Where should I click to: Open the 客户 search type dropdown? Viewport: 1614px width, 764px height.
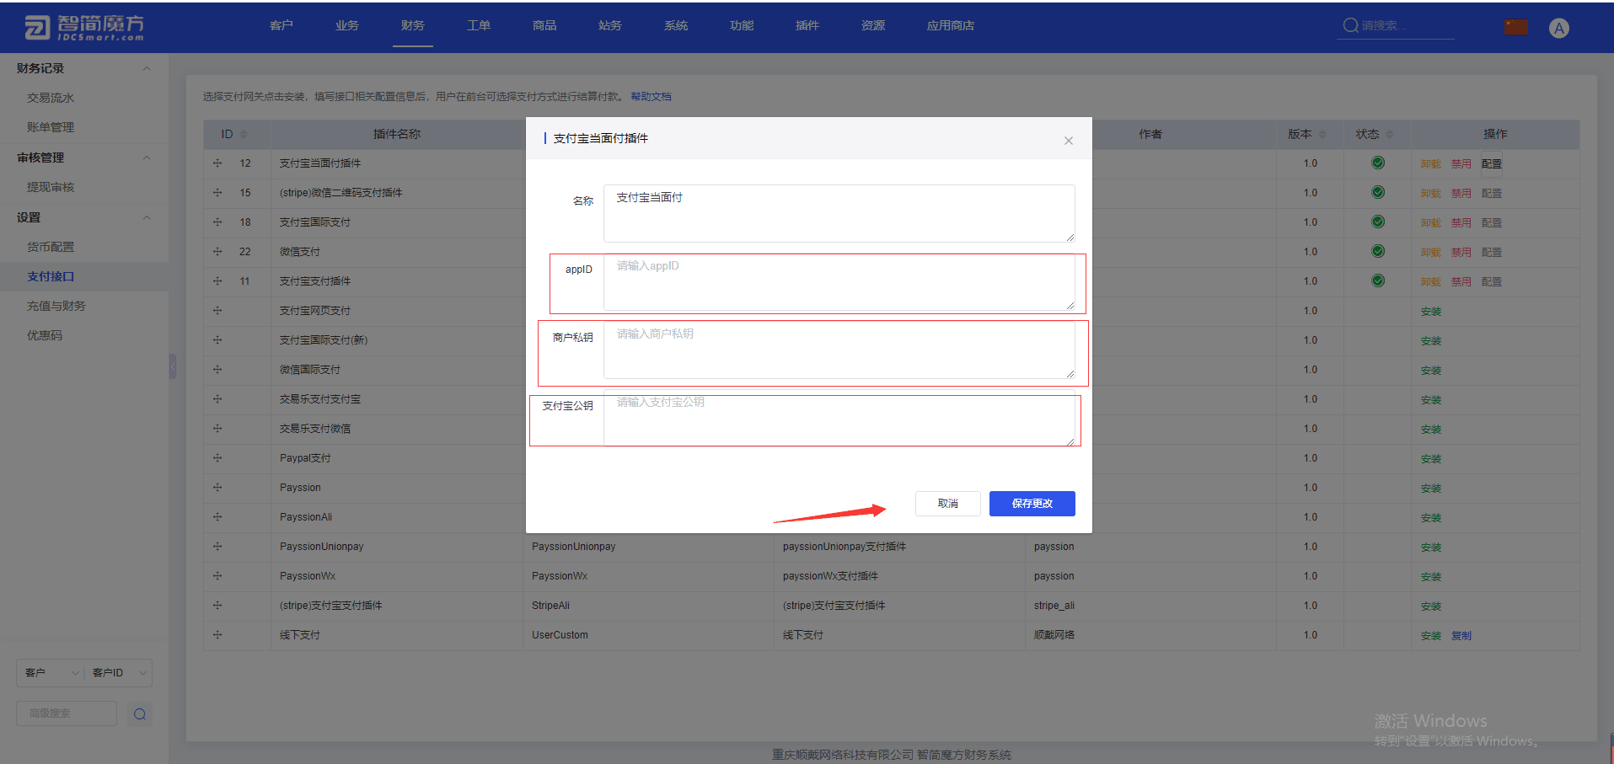[x=50, y=672]
